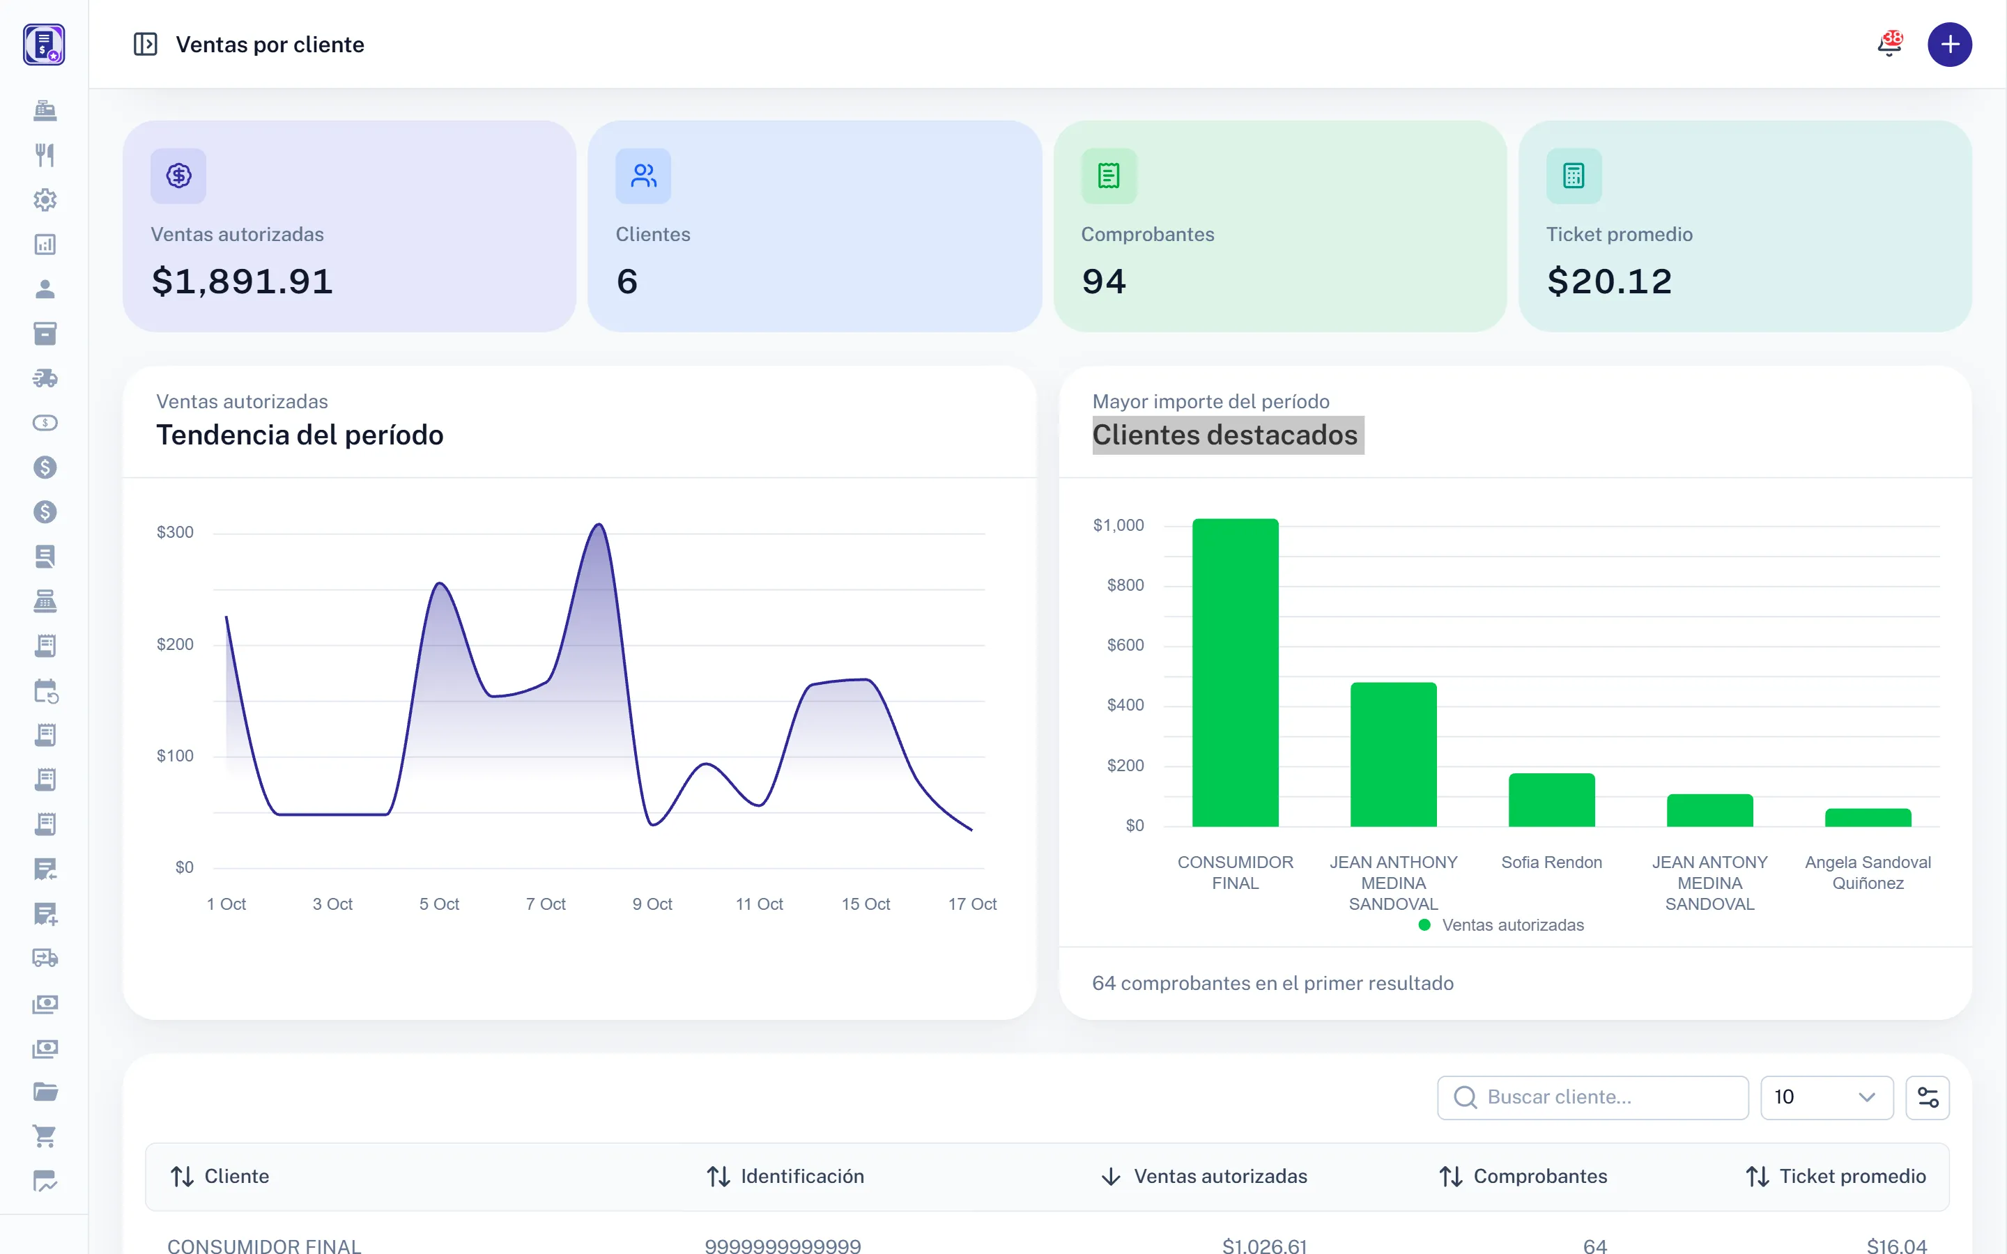Viewport: 2007px width, 1254px height.
Task: Open the fast delivery truck icon in the sidebar
Action: pos(45,378)
